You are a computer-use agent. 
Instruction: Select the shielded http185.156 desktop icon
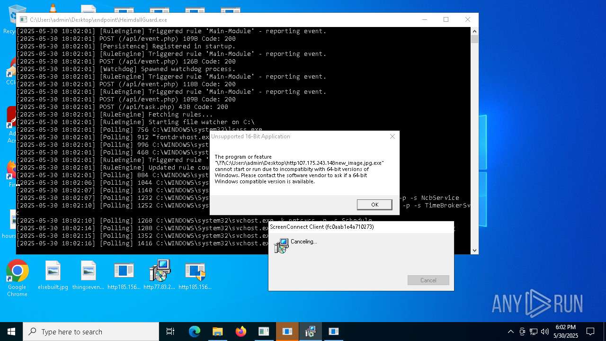coord(195,275)
